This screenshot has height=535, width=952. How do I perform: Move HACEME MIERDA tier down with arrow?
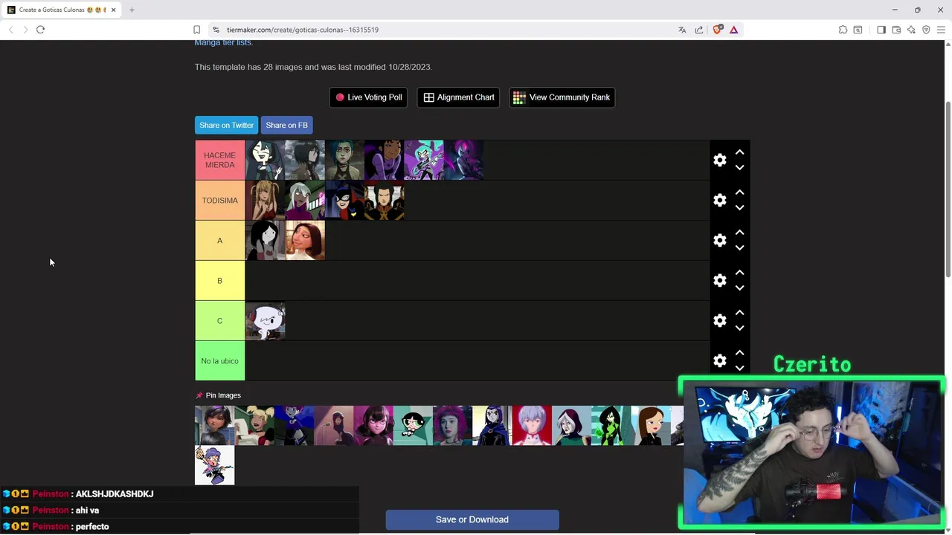click(x=739, y=168)
